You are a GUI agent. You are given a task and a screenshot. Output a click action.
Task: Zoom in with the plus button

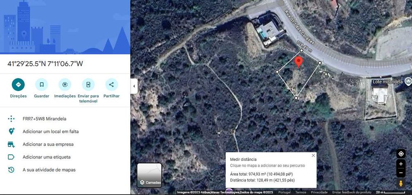tap(401, 164)
